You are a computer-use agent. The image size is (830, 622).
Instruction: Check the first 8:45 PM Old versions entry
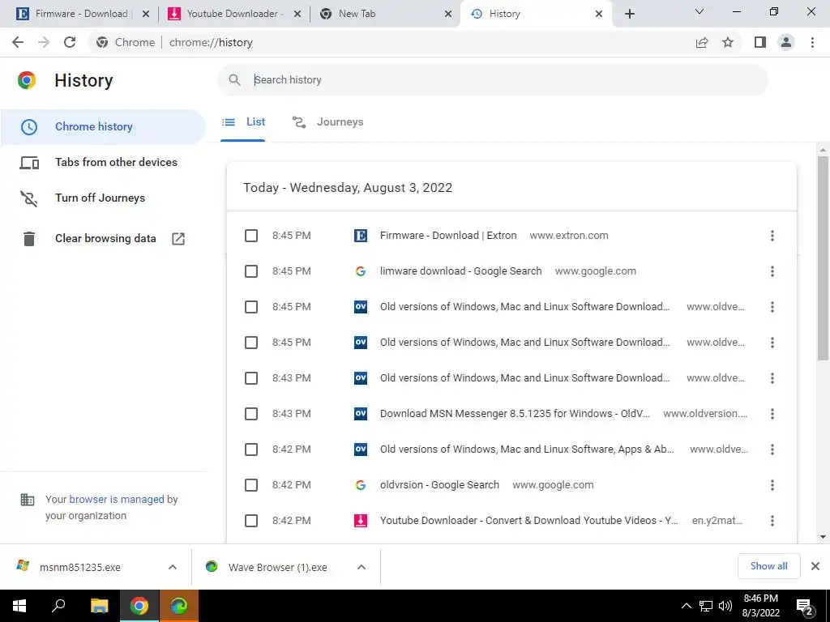tap(251, 307)
